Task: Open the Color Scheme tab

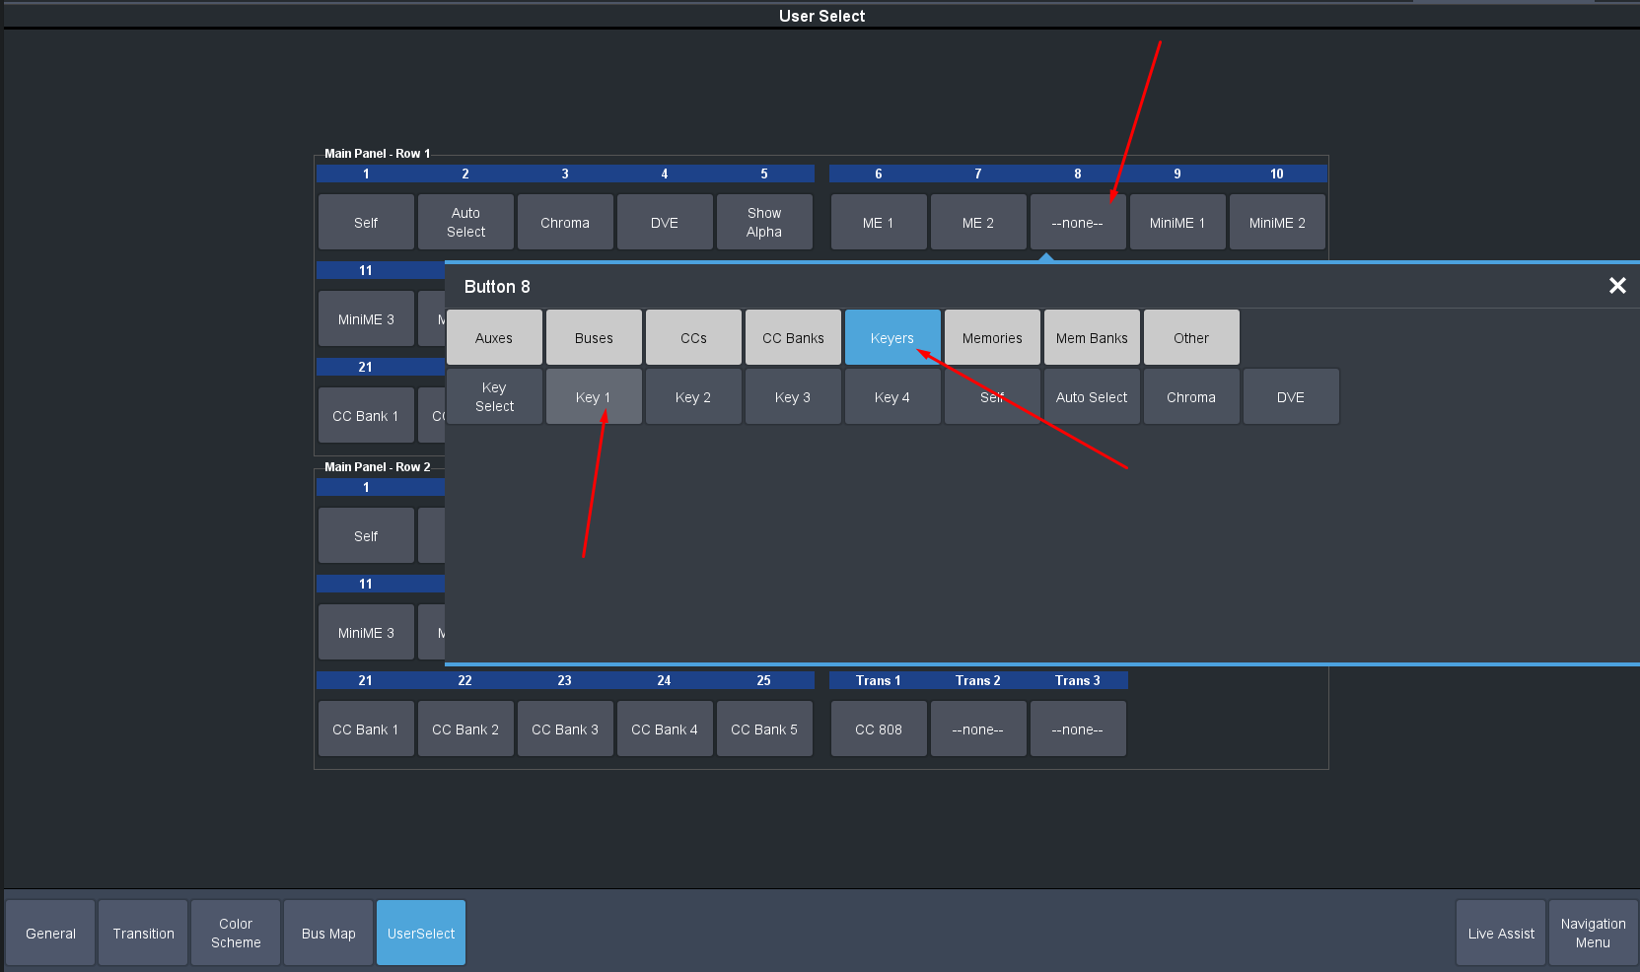Action: 236,934
